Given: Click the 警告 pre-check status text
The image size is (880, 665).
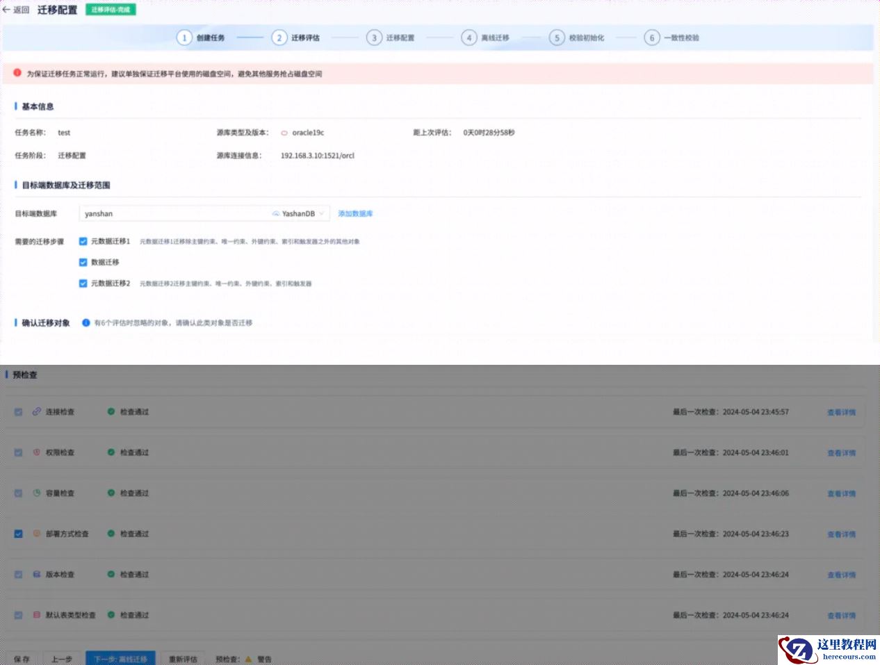Looking at the screenshot, I should [x=264, y=659].
